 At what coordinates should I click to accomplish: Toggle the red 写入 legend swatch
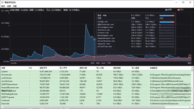[x=179, y=10]
